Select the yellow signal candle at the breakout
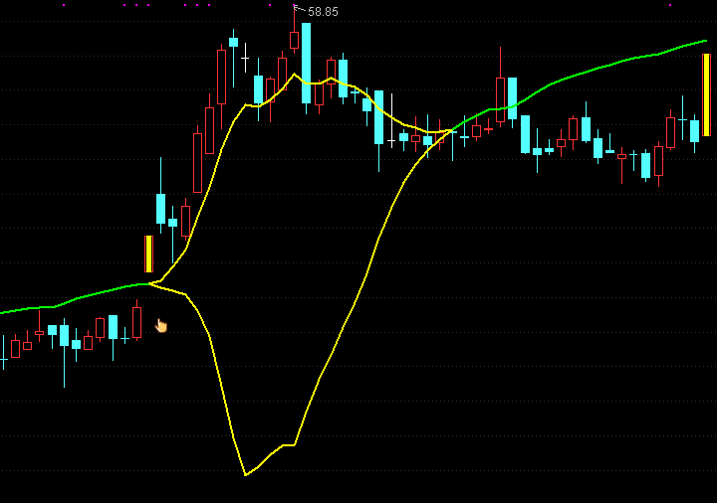Viewport: 717px width, 503px height. tap(148, 253)
